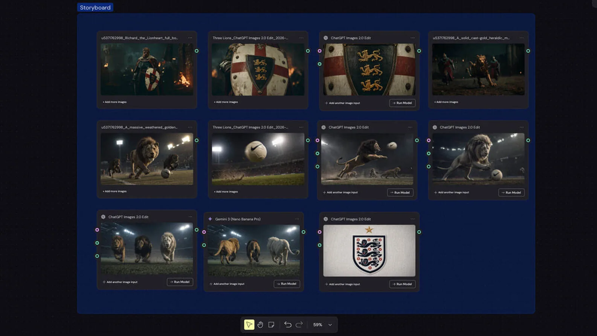Viewport: 597px width, 336px height.
Task: Add a sticky note from the toolbar
Action: coord(271,325)
